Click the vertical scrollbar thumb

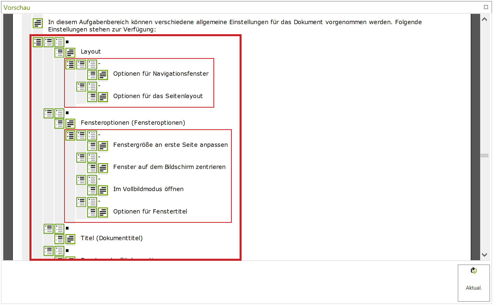tap(484, 155)
